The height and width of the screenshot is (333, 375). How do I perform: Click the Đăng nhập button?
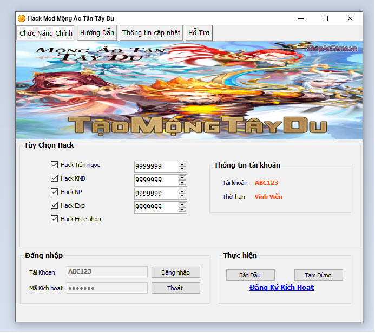tap(176, 272)
